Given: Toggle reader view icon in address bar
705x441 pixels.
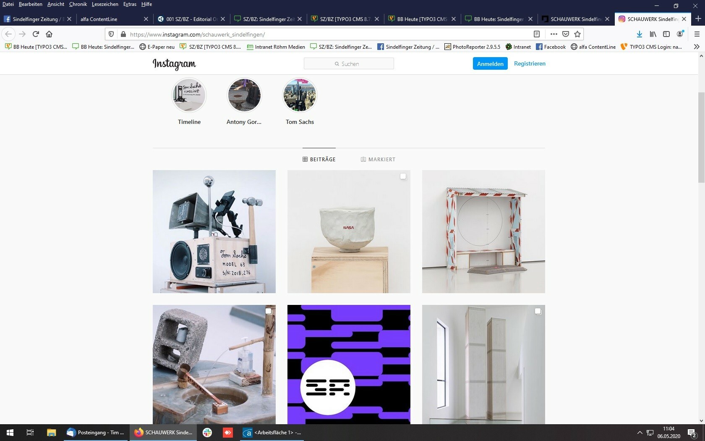Looking at the screenshot, I should pos(536,34).
